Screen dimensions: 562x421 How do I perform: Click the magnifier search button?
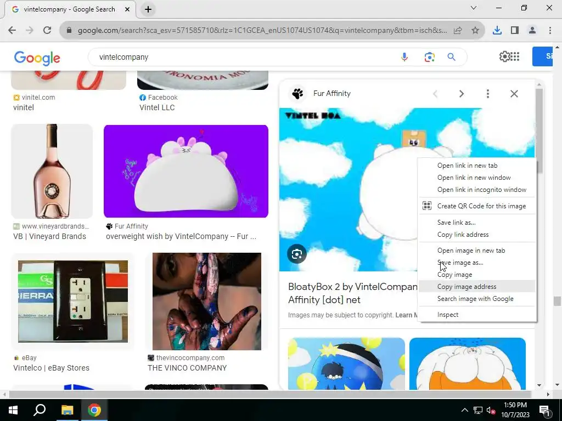coord(451,57)
